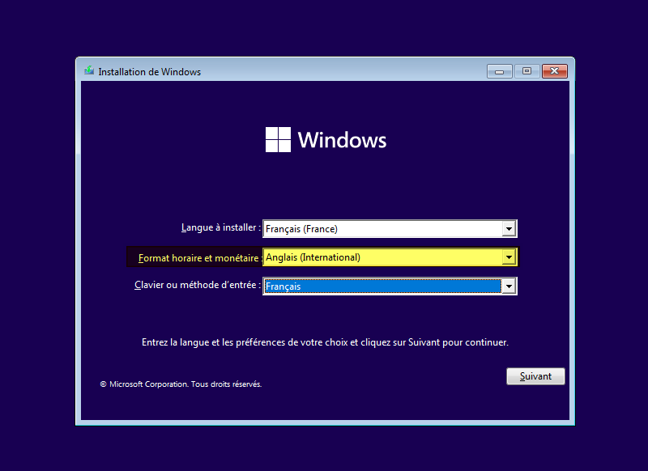
Task: Click the "Suivant" button
Action: pyautogui.click(x=535, y=376)
